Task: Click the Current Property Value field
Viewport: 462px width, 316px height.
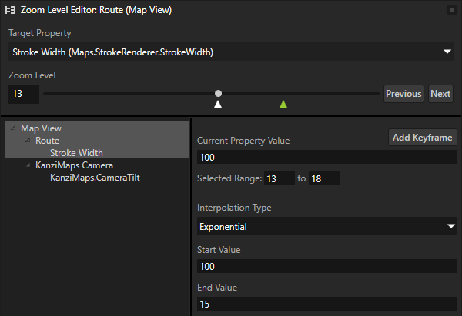Action: click(326, 158)
